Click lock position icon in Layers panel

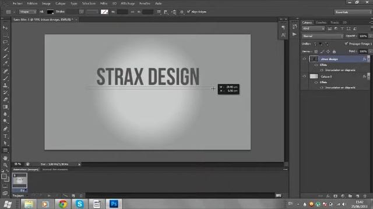click(x=328, y=52)
